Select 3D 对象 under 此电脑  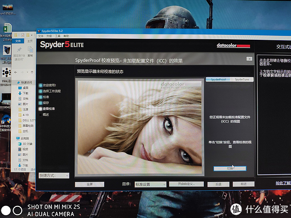25,144
